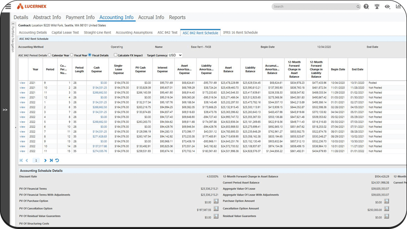Open PV Of Residual Value Guarantees icon
This screenshot has width=407, height=229.
click(x=216, y=216)
